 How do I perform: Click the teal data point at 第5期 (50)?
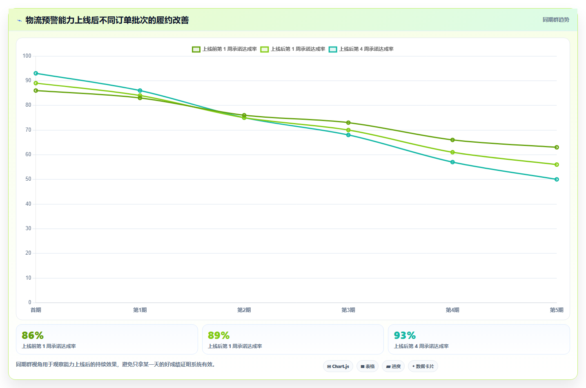point(557,179)
